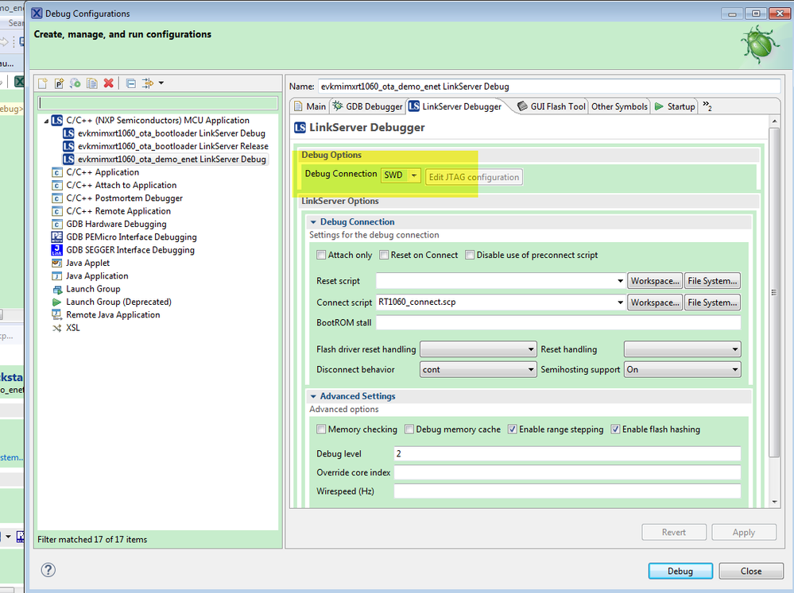Click Workspace button for Connect script
The image size is (794, 593).
(655, 302)
